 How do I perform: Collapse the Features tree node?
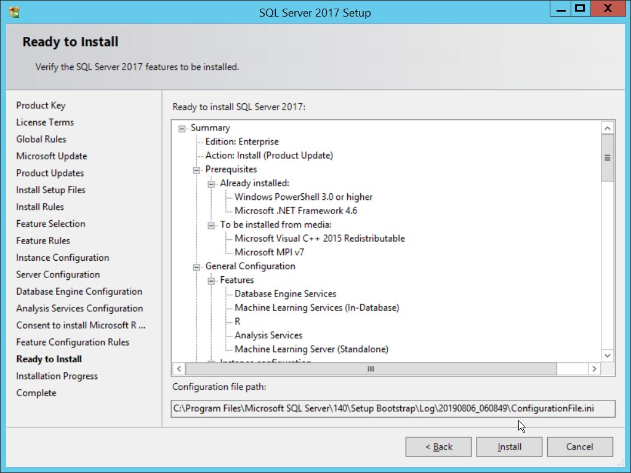click(x=211, y=280)
